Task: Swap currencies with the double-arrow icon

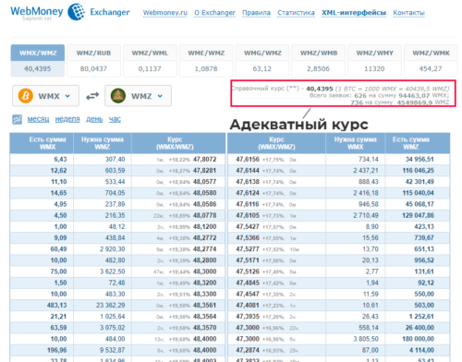Action: tap(92, 96)
